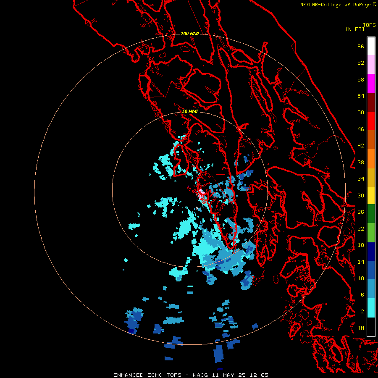The width and height of the screenshot is (378, 378).
Task: Click the ENHANCED ECHO TOPS title text
Action: (x=147, y=375)
